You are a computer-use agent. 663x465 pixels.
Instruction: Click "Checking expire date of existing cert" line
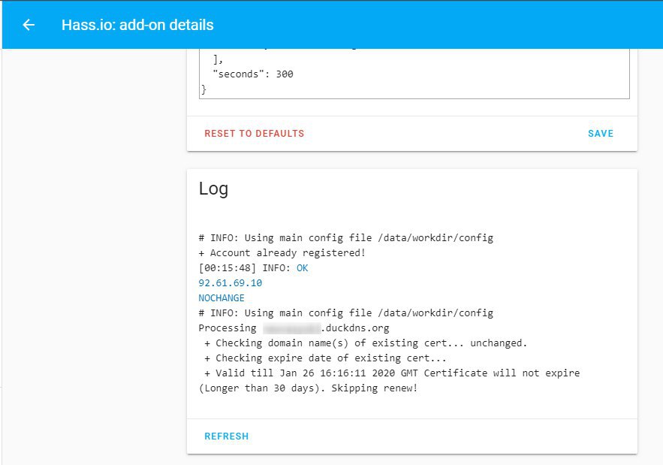pyautogui.click(x=325, y=358)
